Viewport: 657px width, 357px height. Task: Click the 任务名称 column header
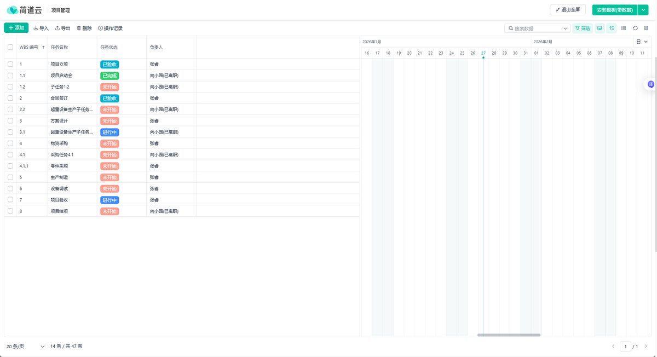tap(59, 47)
